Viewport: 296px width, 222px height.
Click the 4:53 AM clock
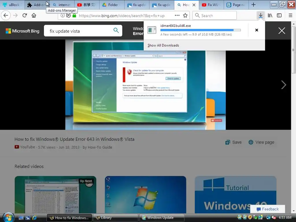pos(285,218)
